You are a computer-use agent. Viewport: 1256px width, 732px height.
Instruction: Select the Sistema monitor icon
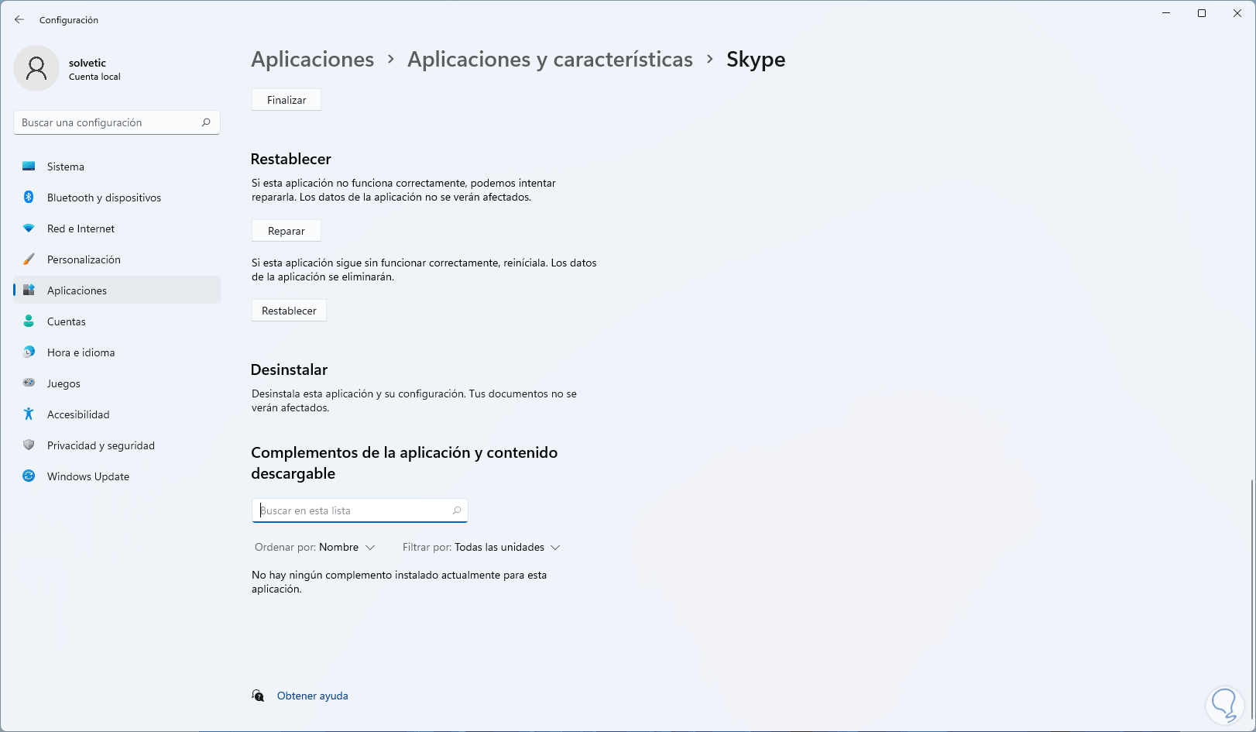(29, 167)
